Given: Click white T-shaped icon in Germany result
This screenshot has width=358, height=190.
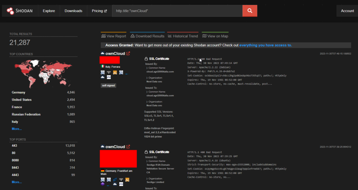Looking at the screenshot, I should (121, 180).
